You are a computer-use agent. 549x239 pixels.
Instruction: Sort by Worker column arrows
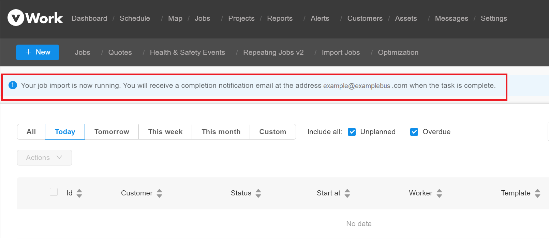(x=440, y=193)
